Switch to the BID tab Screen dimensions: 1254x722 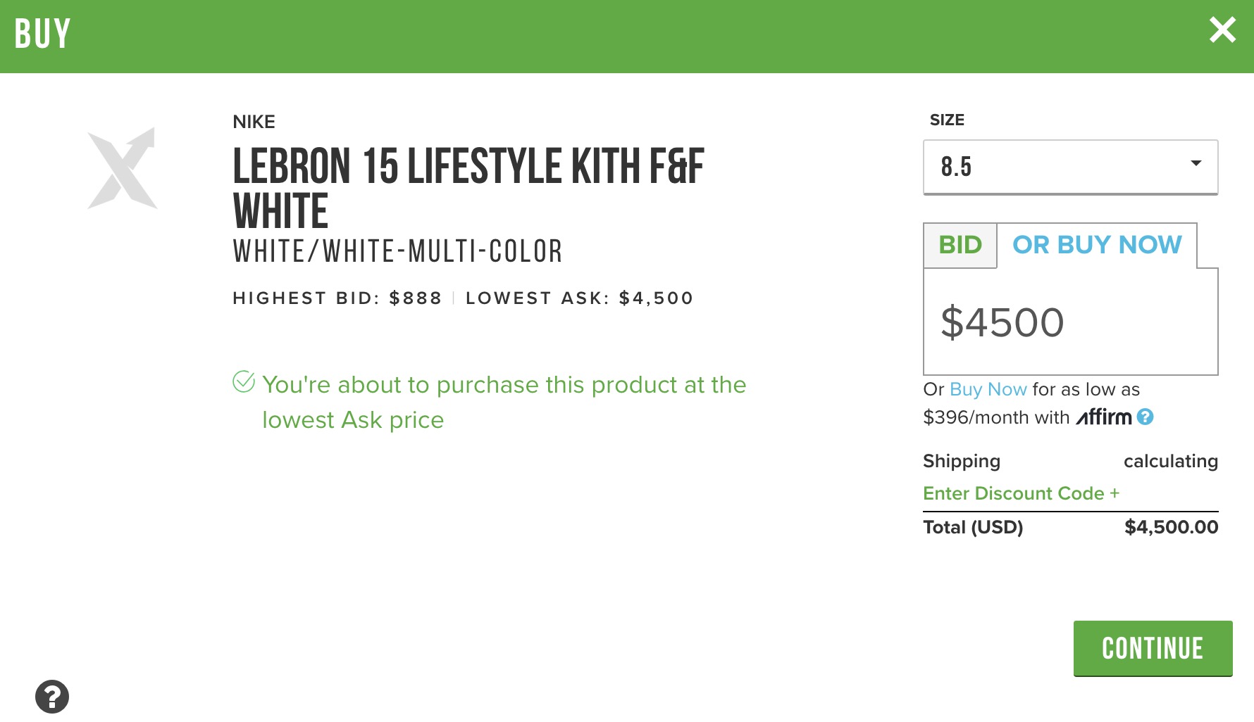tap(960, 246)
